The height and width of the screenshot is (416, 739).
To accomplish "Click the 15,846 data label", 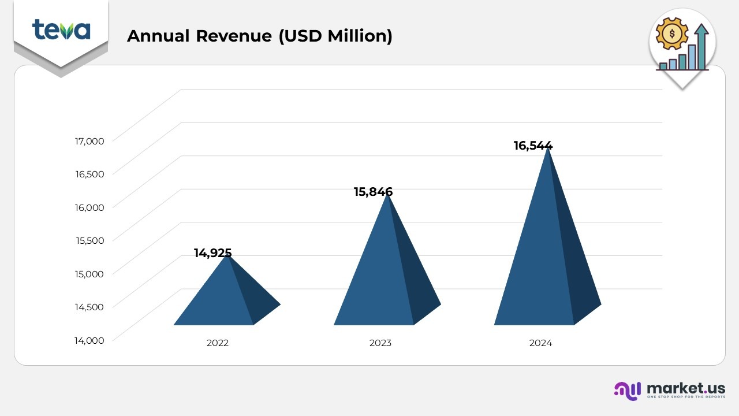I will 373,192.
